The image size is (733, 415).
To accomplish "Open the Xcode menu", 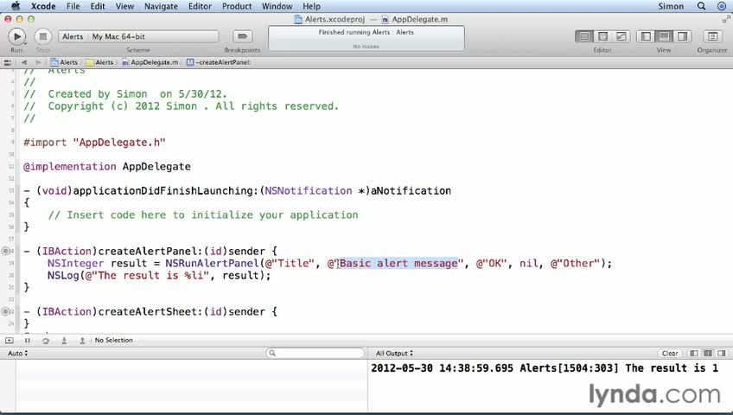I will tap(43, 6).
